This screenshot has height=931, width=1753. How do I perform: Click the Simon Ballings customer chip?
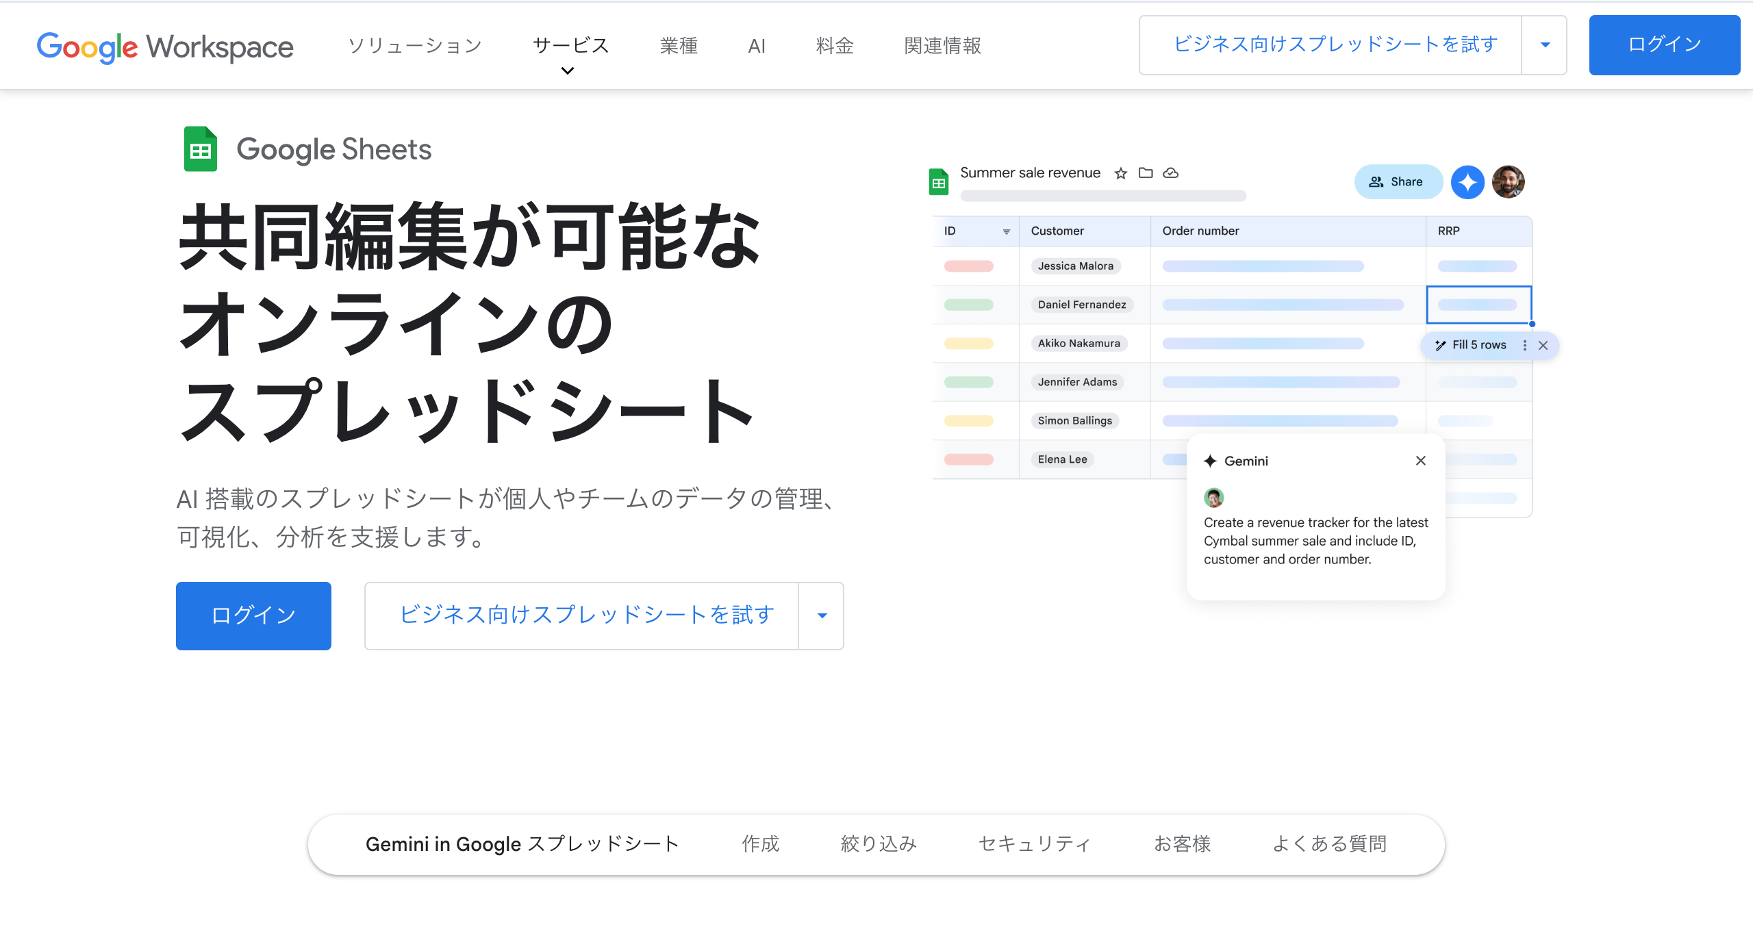point(1075,421)
